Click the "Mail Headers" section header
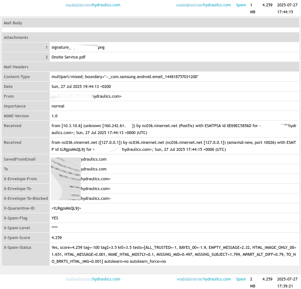Screen dimensions: 301x289 click(151, 67)
